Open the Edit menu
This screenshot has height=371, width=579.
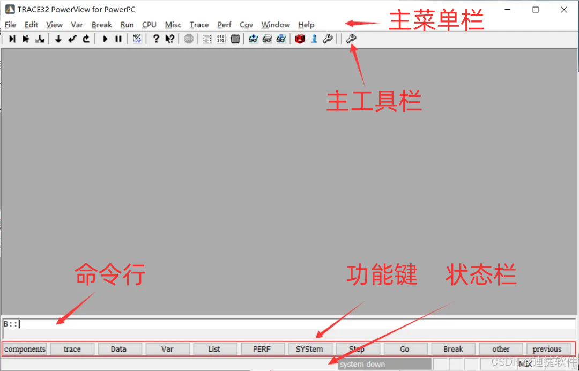click(x=31, y=25)
